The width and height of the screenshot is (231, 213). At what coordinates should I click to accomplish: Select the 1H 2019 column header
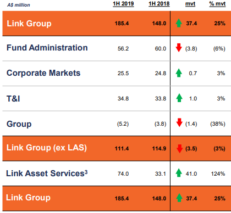point(123,4)
